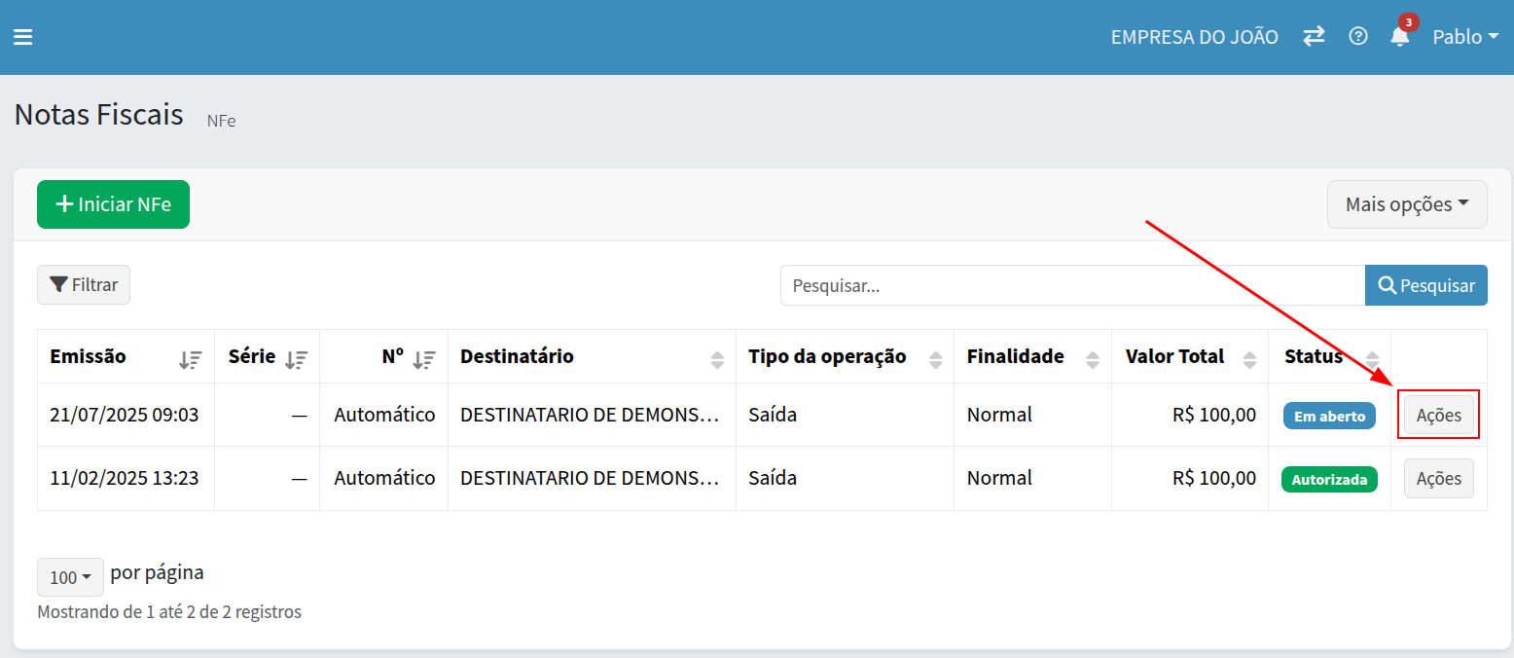
Task: Expand the Pablo user dropdown
Action: (x=1464, y=37)
